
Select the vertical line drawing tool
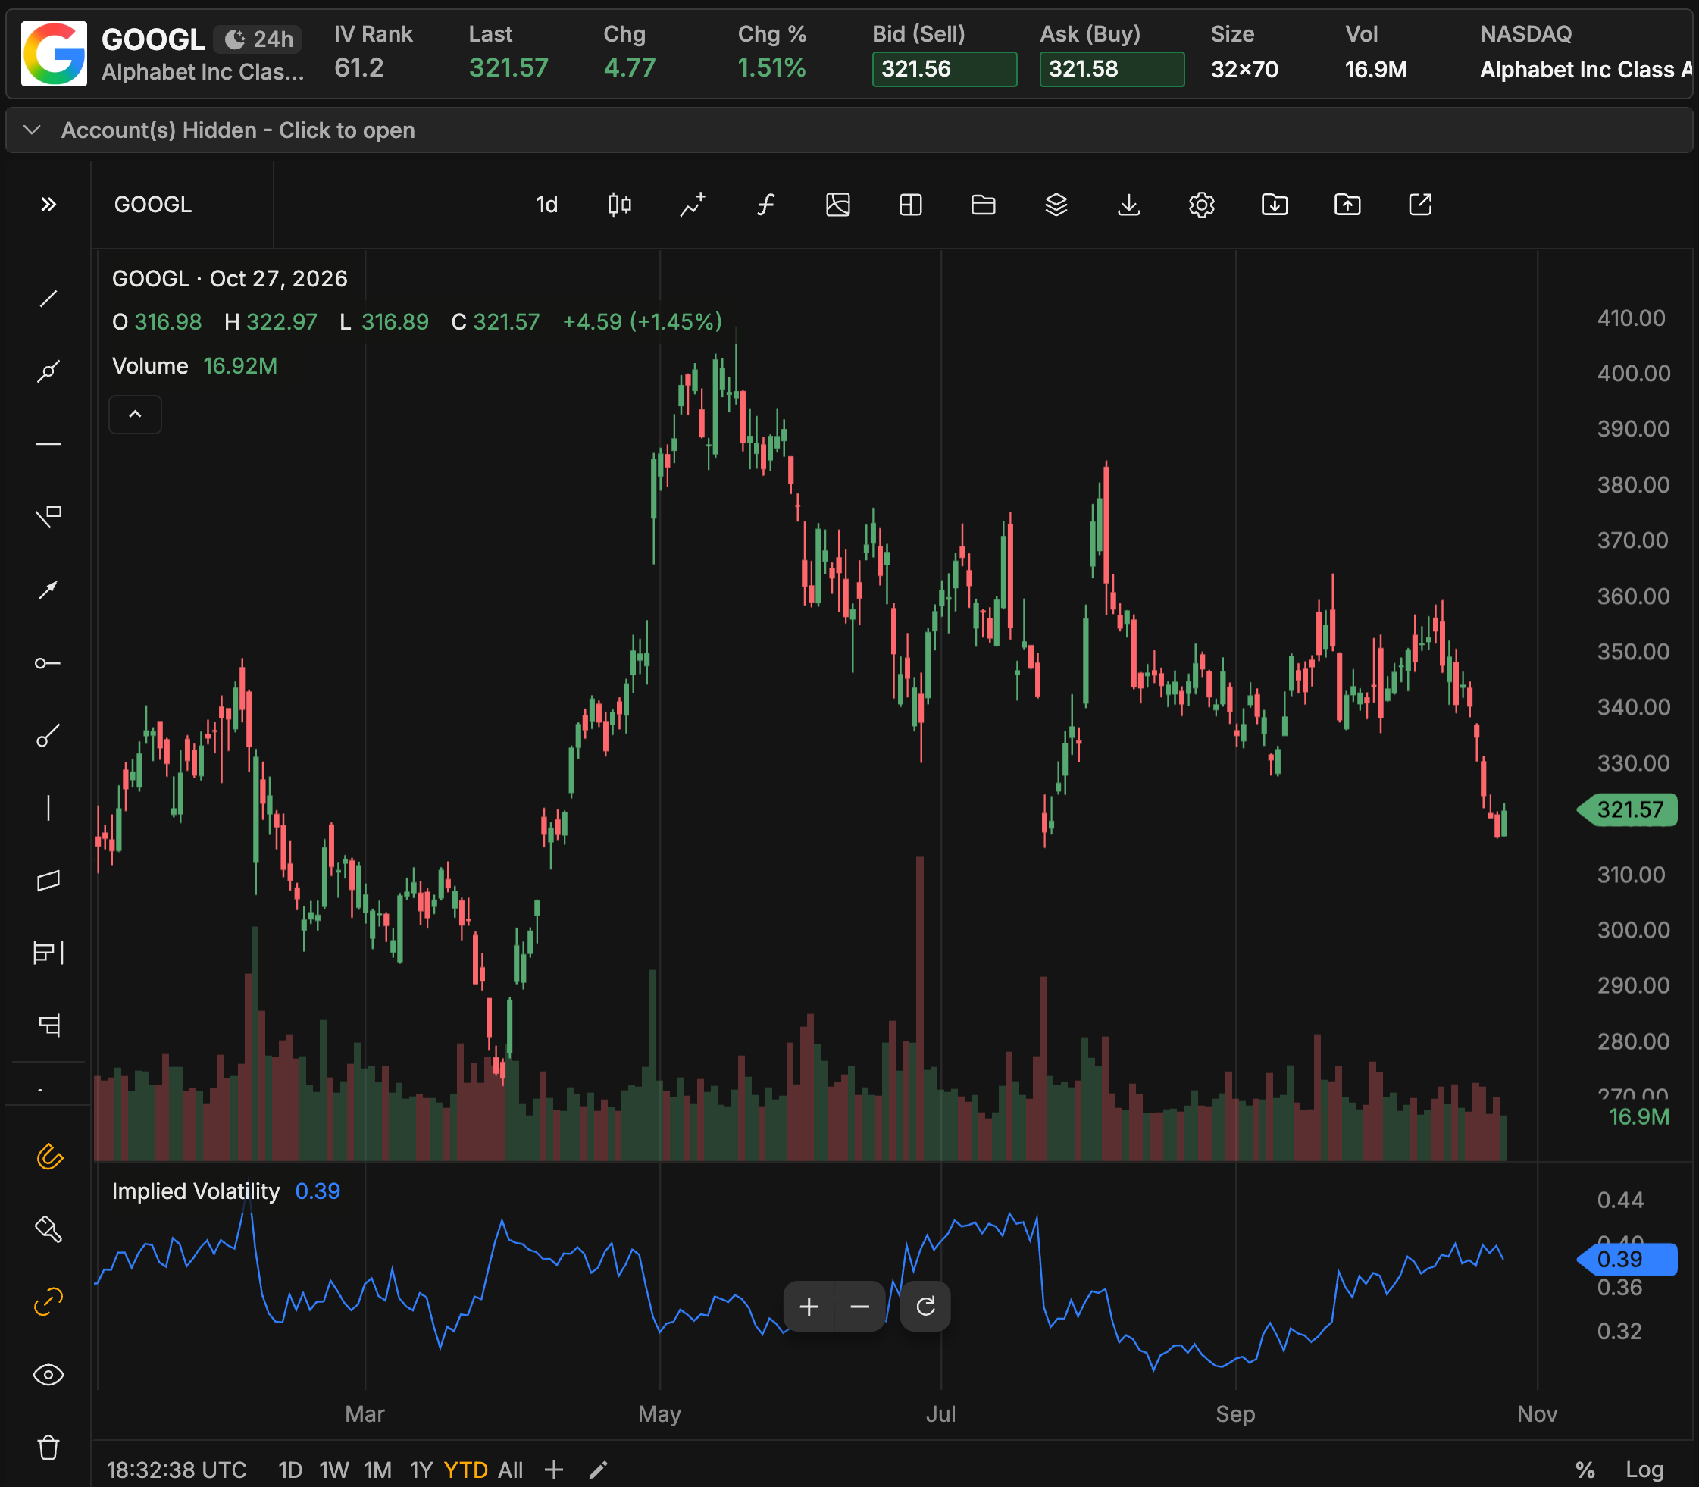[48, 808]
